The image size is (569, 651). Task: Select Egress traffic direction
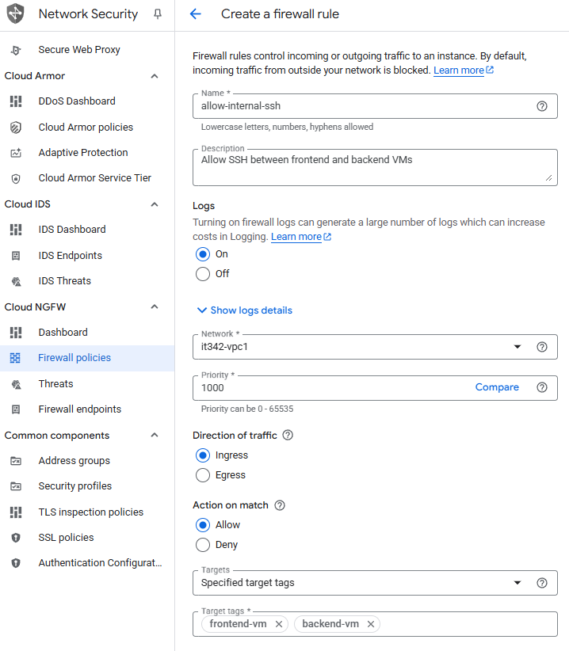click(203, 475)
